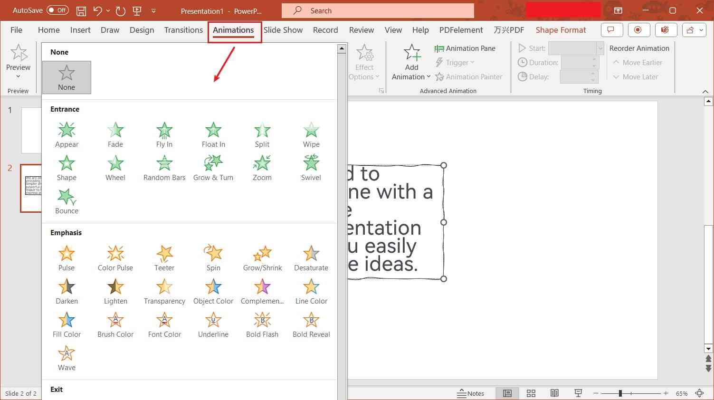Apply the Darken emphasis effect
The width and height of the screenshot is (714, 400).
pos(67,292)
